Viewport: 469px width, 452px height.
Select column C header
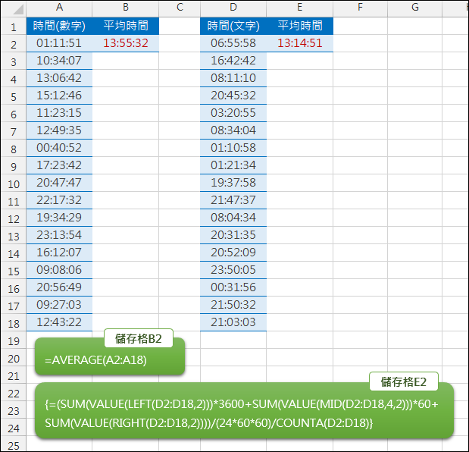click(180, 7)
